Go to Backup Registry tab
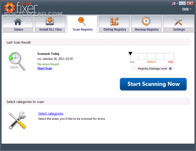Screen dimensions: 196x151 (x=146, y=24)
